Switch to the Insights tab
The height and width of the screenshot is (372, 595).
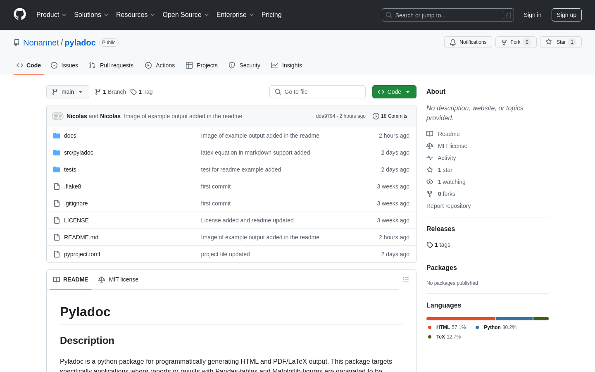pos(287,65)
